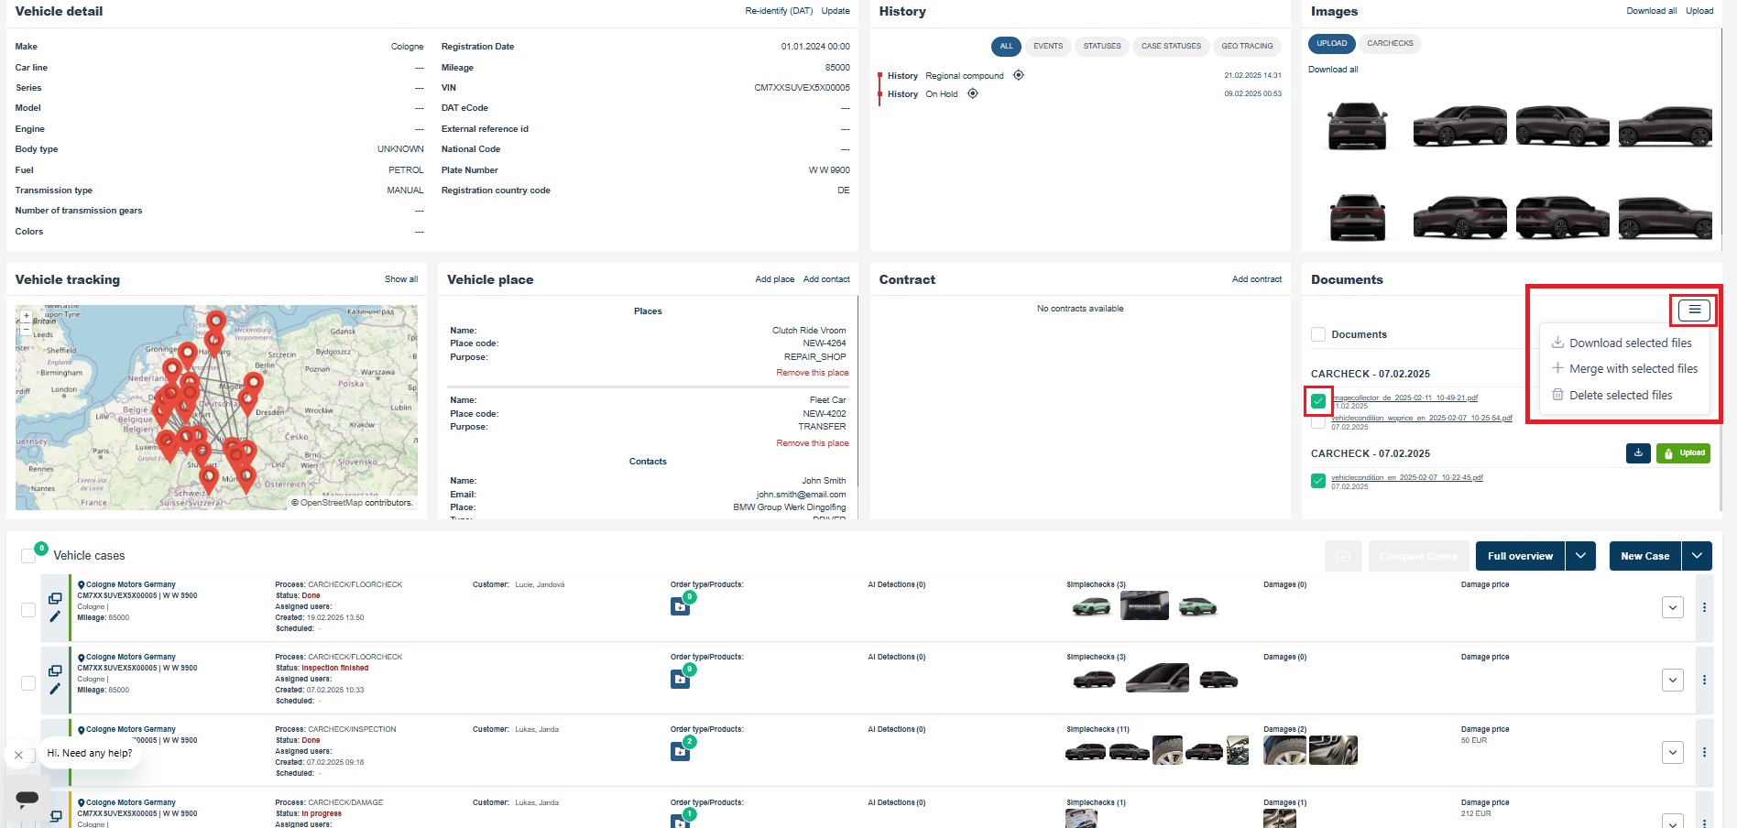Click the copy icon on second vehicle case

pyautogui.click(x=55, y=671)
